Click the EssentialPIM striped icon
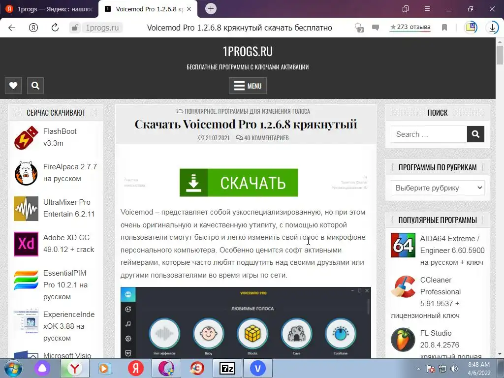The height and width of the screenshot is (378, 504). click(x=26, y=280)
